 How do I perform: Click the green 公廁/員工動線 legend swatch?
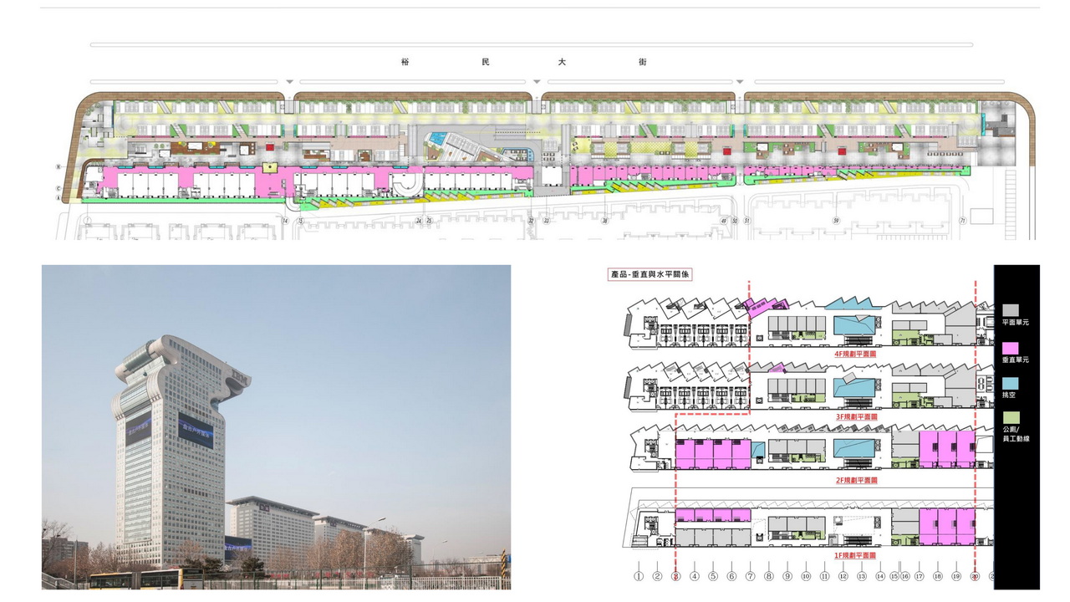click(1010, 416)
